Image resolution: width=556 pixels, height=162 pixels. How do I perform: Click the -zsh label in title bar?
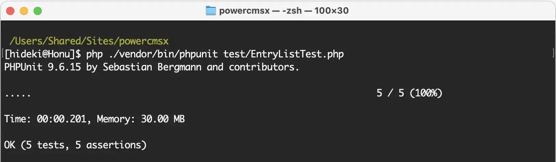point(292,11)
